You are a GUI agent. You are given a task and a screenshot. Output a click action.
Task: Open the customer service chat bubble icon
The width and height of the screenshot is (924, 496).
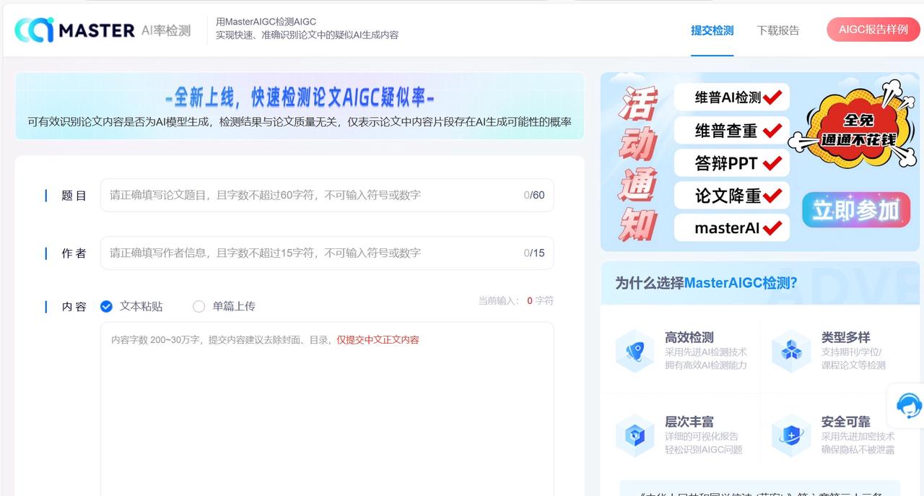tap(908, 406)
